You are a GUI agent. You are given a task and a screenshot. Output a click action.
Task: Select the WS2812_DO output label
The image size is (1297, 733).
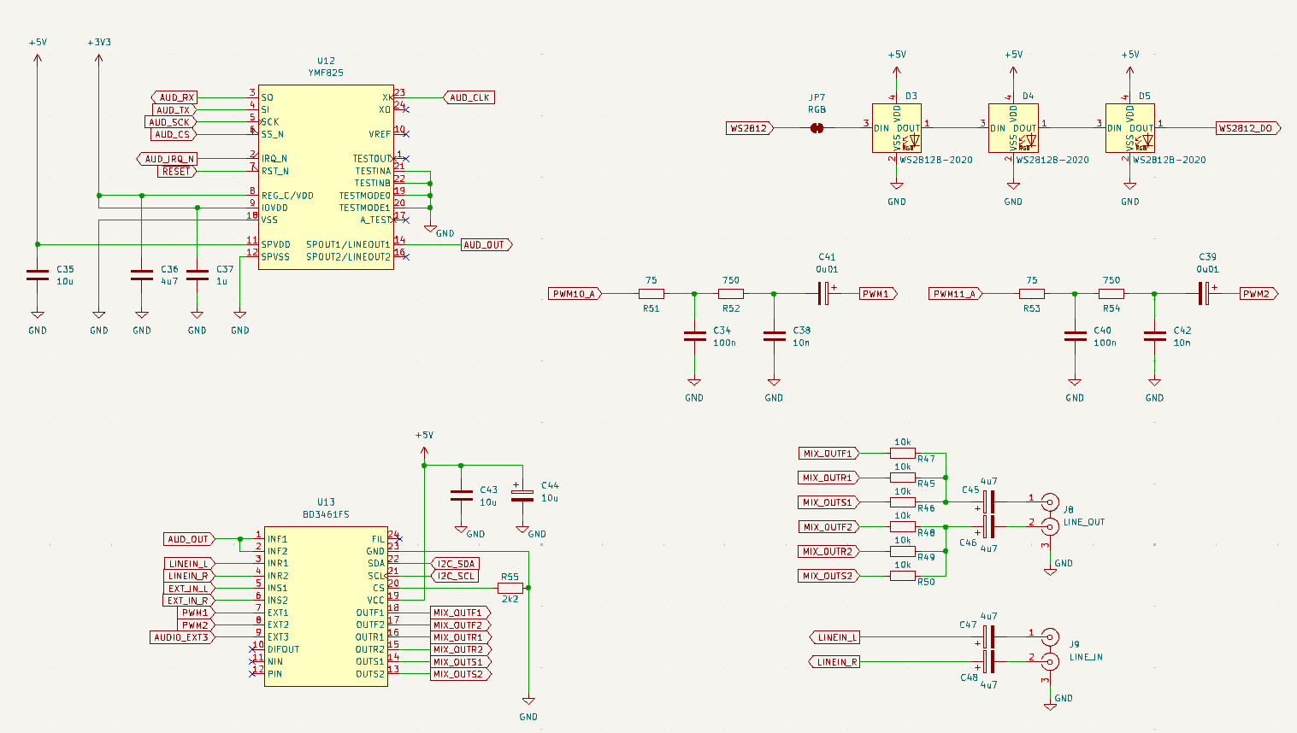coord(1248,128)
